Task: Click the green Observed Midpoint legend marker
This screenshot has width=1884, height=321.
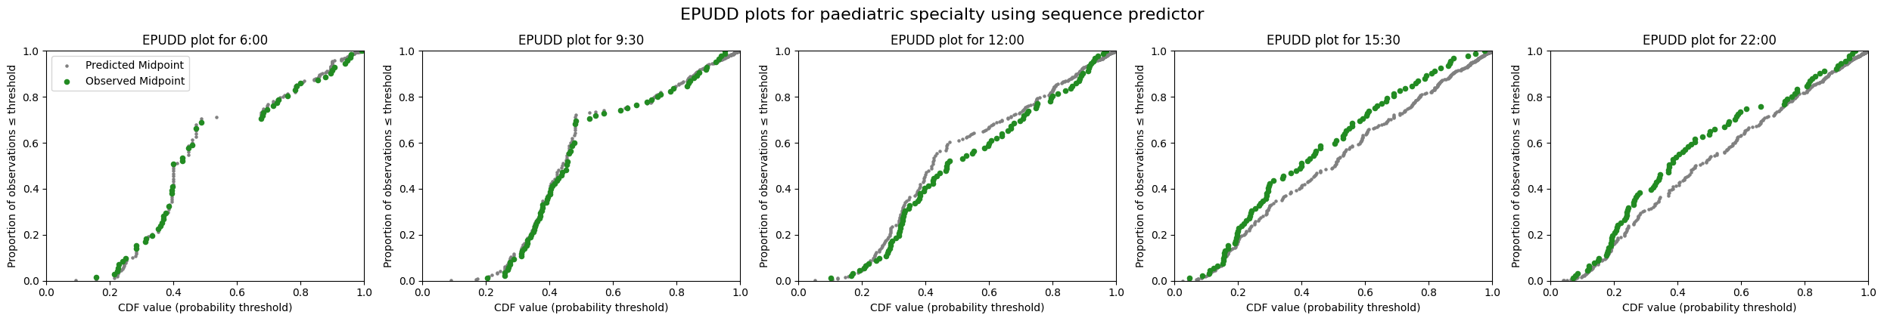Action: coord(67,82)
